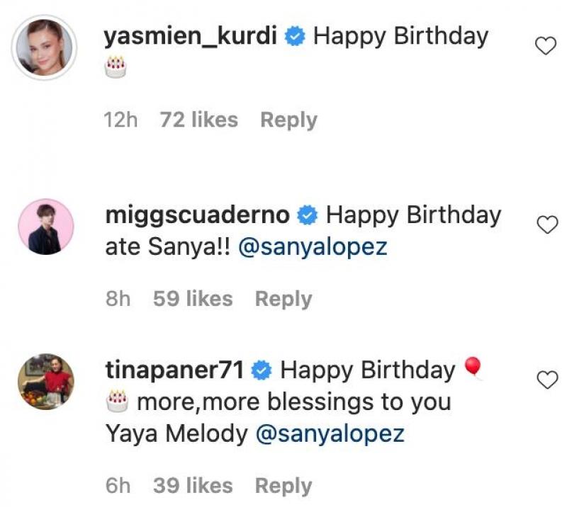Open @sanyalopez mention after Yaya Melody
Viewport: 567px width, 507px height.
pyautogui.click(x=330, y=433)
